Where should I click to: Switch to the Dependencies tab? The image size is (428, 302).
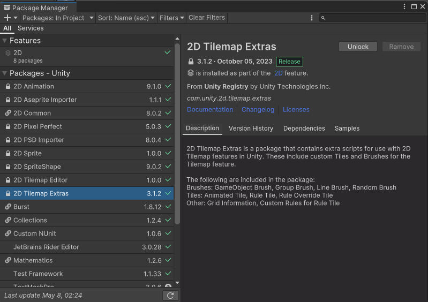click(304, 128)
